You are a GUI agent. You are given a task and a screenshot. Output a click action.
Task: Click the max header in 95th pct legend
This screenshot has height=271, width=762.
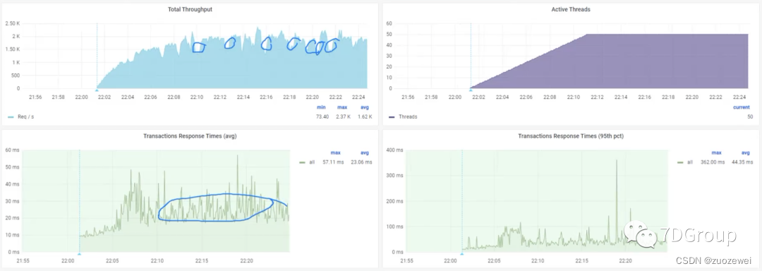(716, 153)
